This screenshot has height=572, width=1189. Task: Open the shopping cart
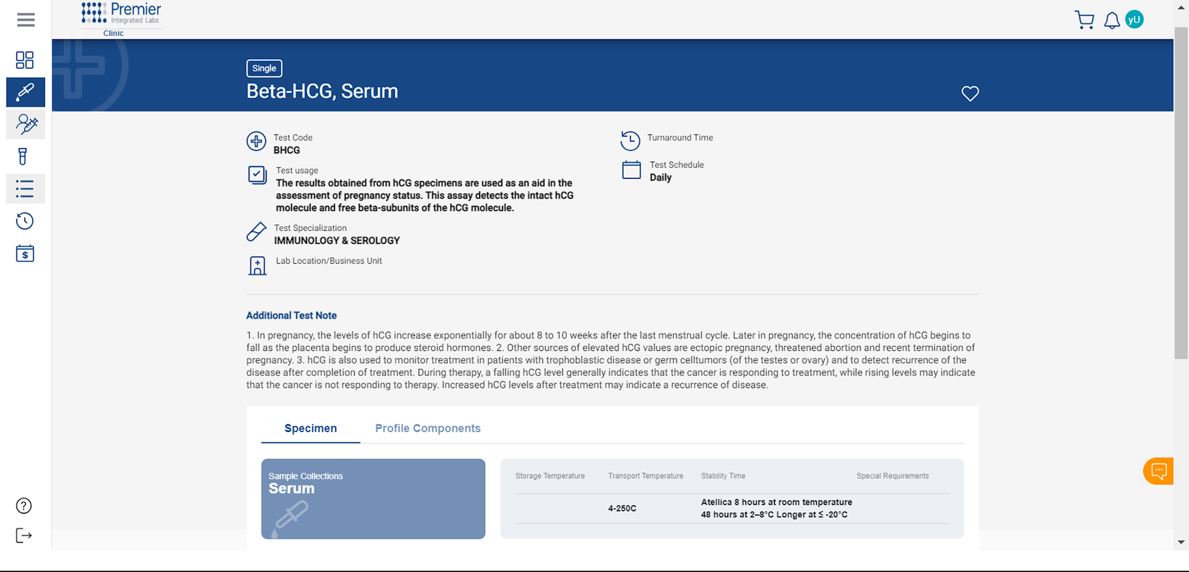point(1084,20)
